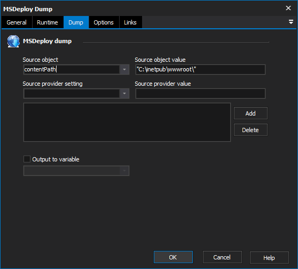Image resolution: width=298 pixels, height=269 pixels.
Task: Click the provider settings list box
Action: [x=127, y=123]
